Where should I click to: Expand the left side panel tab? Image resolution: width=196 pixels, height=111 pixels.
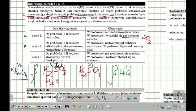11,97
